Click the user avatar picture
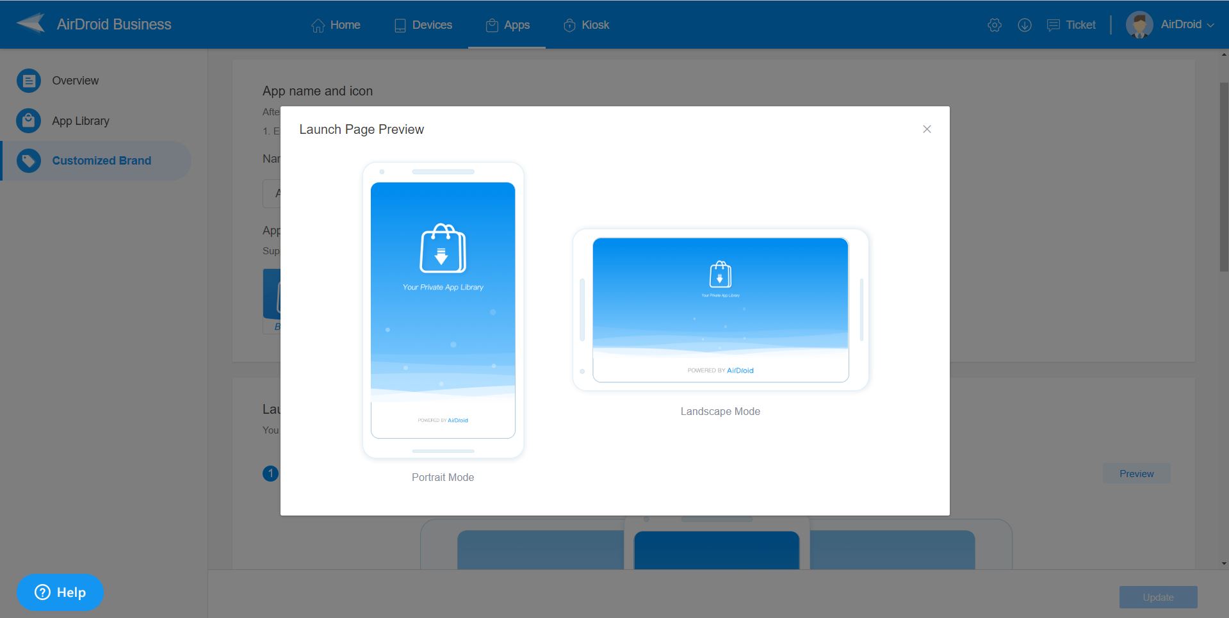This screenshot has height=618, width=1229. coord(1139,25)
